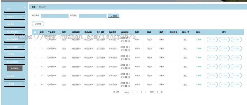Click 修改 for 订单编号4
Image resolution: width=247 pixels, height=105 pixels.
coord(224,66)
